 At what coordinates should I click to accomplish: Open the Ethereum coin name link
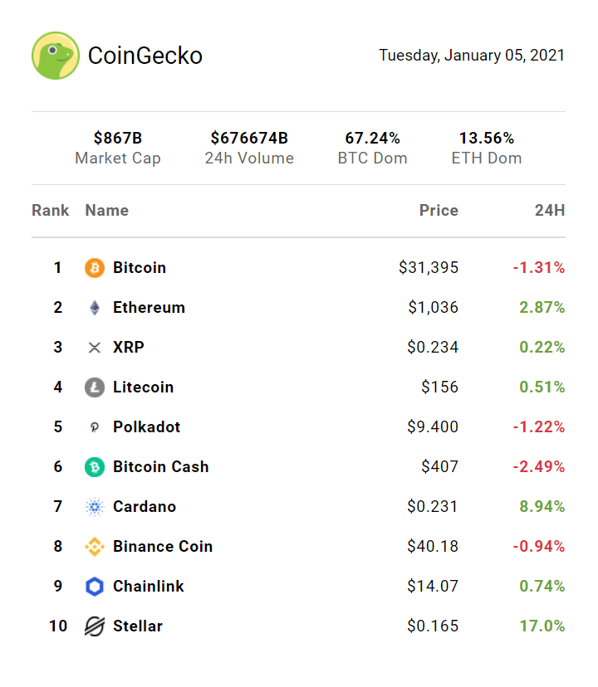click(x=149, y=308)
